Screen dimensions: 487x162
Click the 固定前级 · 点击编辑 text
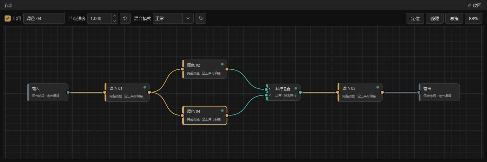[46, 95]
